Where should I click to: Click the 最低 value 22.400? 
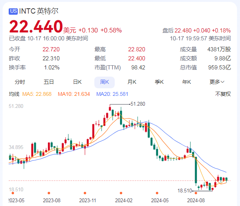tap(137, 58)
